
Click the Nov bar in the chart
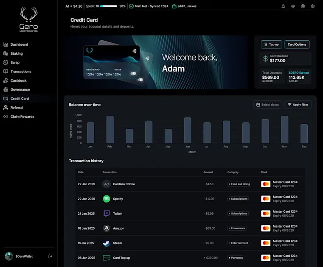tap(284, 129)
